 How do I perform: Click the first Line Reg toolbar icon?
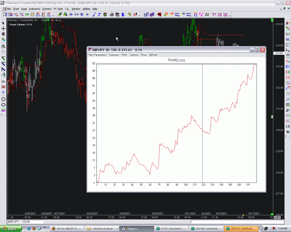[x=177, y=14]
